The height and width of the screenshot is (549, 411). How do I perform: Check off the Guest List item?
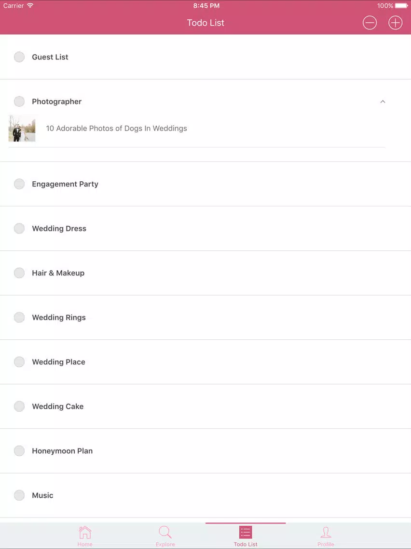[x=19, y=57]
